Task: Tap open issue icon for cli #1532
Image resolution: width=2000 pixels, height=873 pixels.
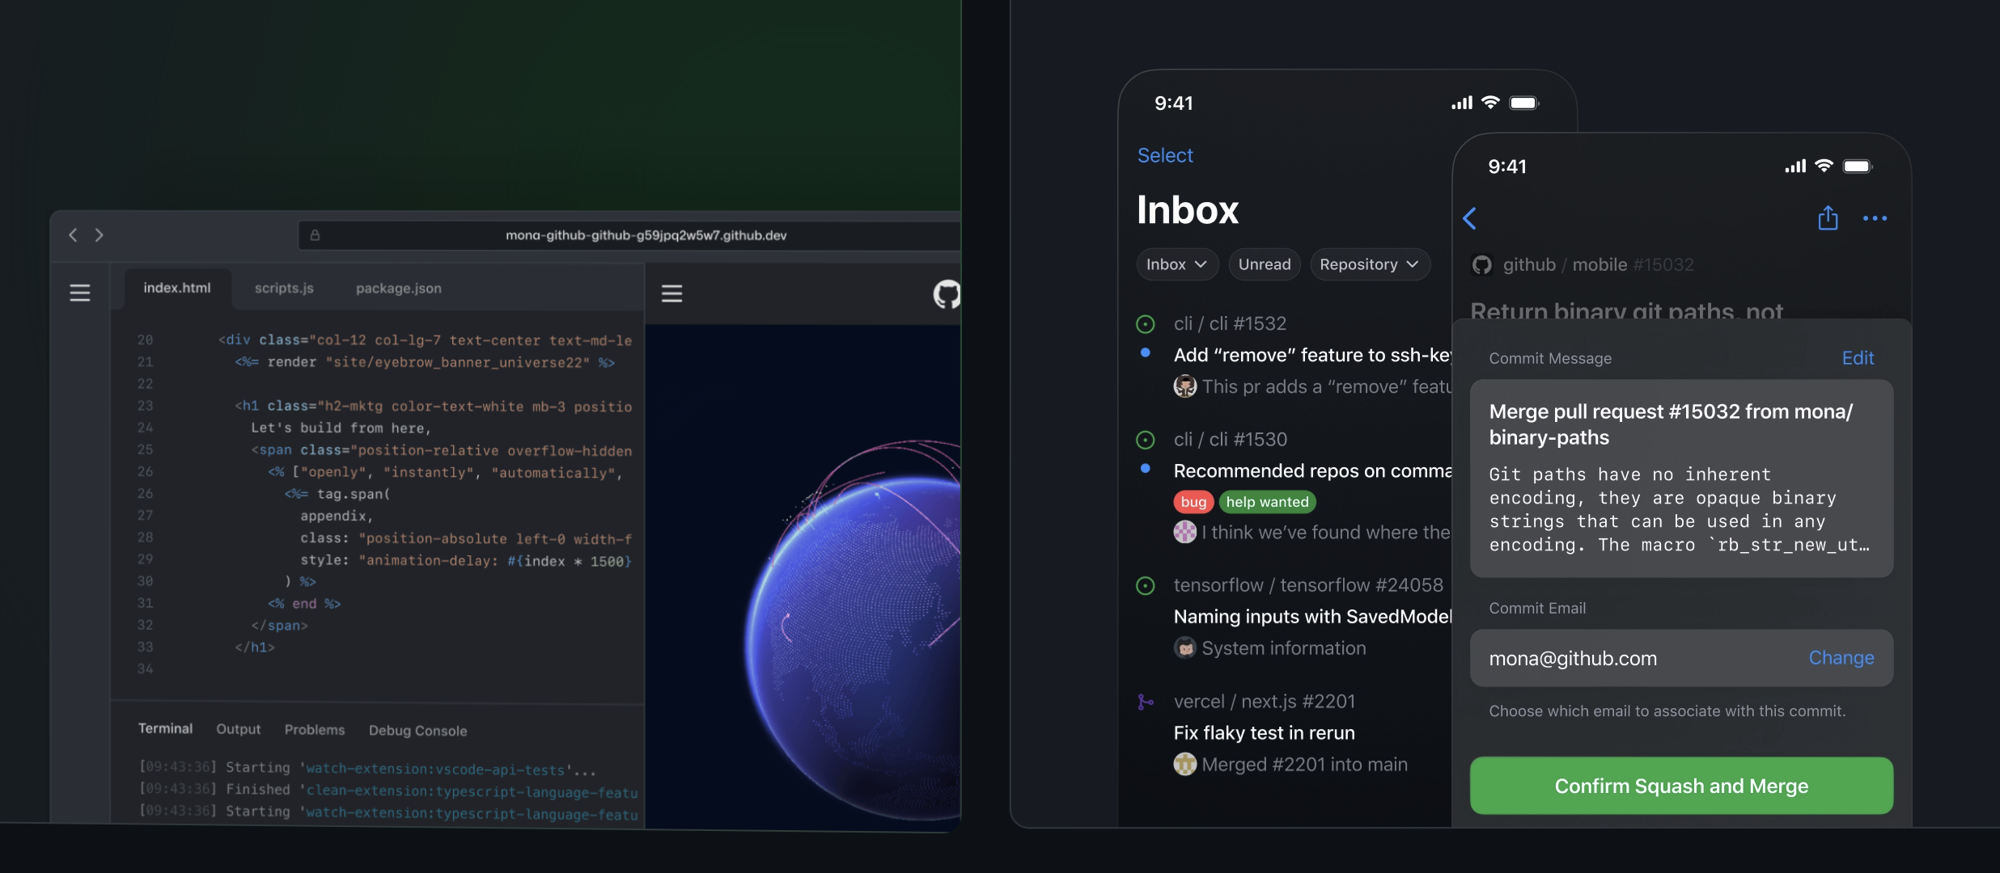Action: [1146, 324]
